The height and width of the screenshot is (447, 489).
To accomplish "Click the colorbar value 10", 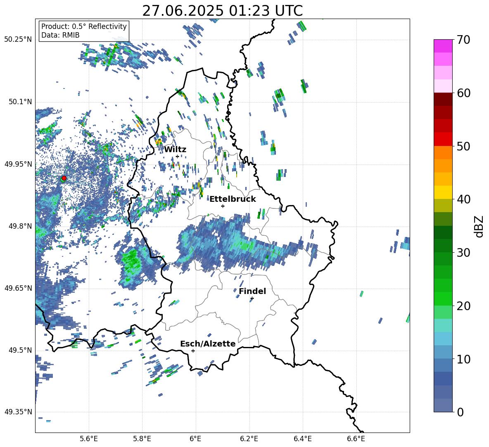I will 463,359.
